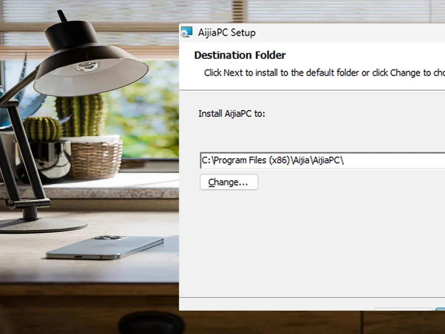Click the Destination Folder heading
Screen dimensions: 445x334
pyautogui.click(x=240, y=55)
